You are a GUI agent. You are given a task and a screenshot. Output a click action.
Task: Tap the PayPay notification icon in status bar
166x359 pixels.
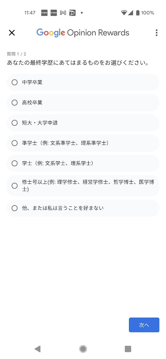tap(72, 13)
